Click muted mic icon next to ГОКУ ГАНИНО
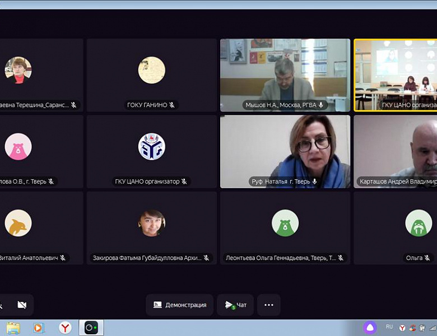 pos(172,105)
